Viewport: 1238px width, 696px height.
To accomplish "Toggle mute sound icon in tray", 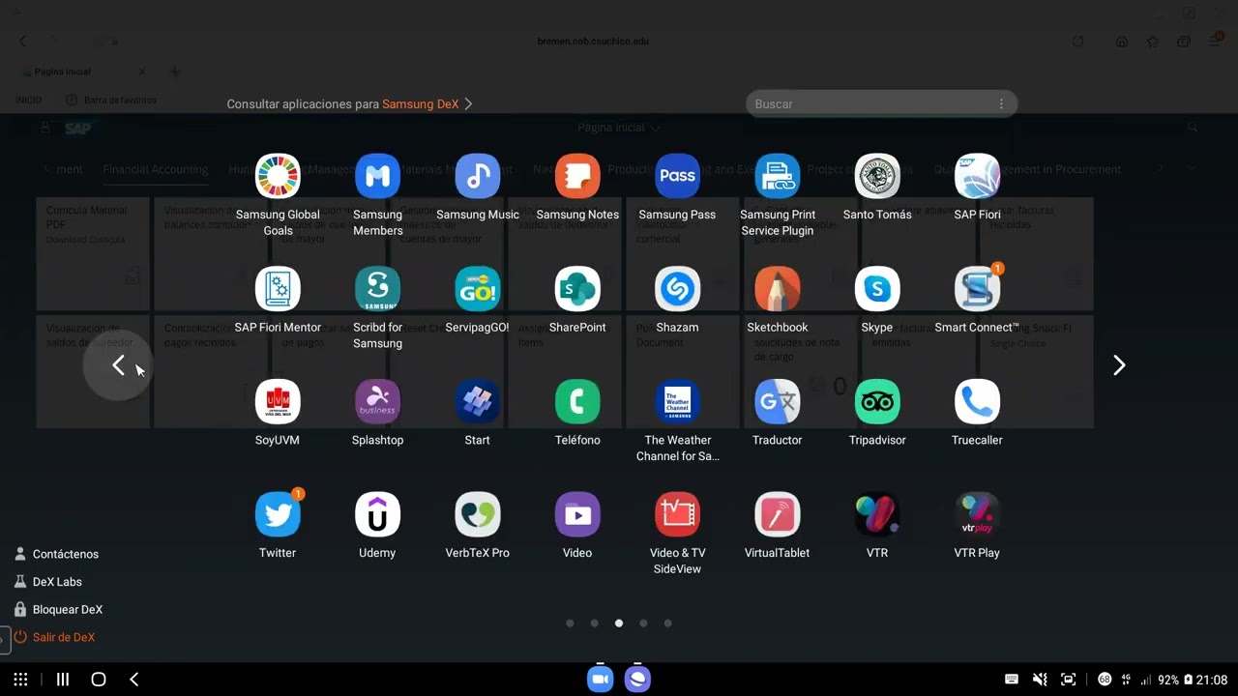I will (1040, 680).
